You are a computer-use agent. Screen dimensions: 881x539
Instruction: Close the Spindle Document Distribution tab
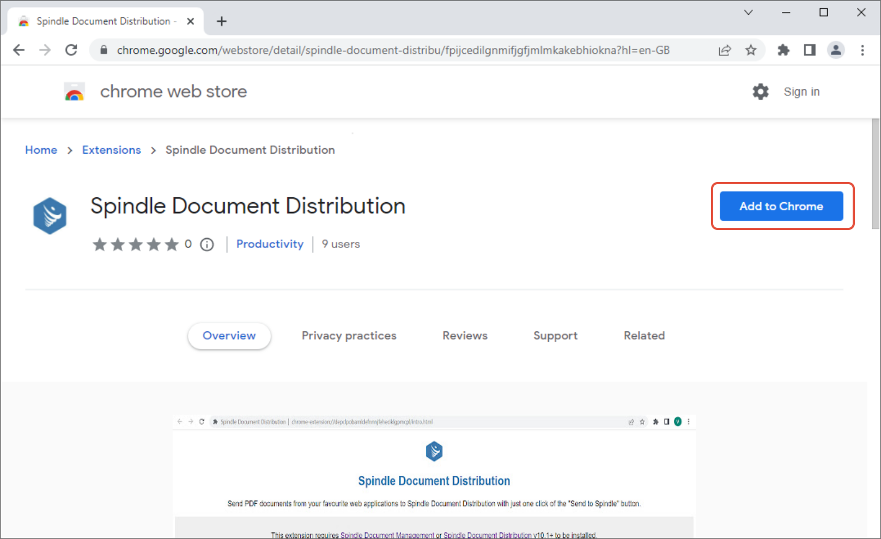191,21
